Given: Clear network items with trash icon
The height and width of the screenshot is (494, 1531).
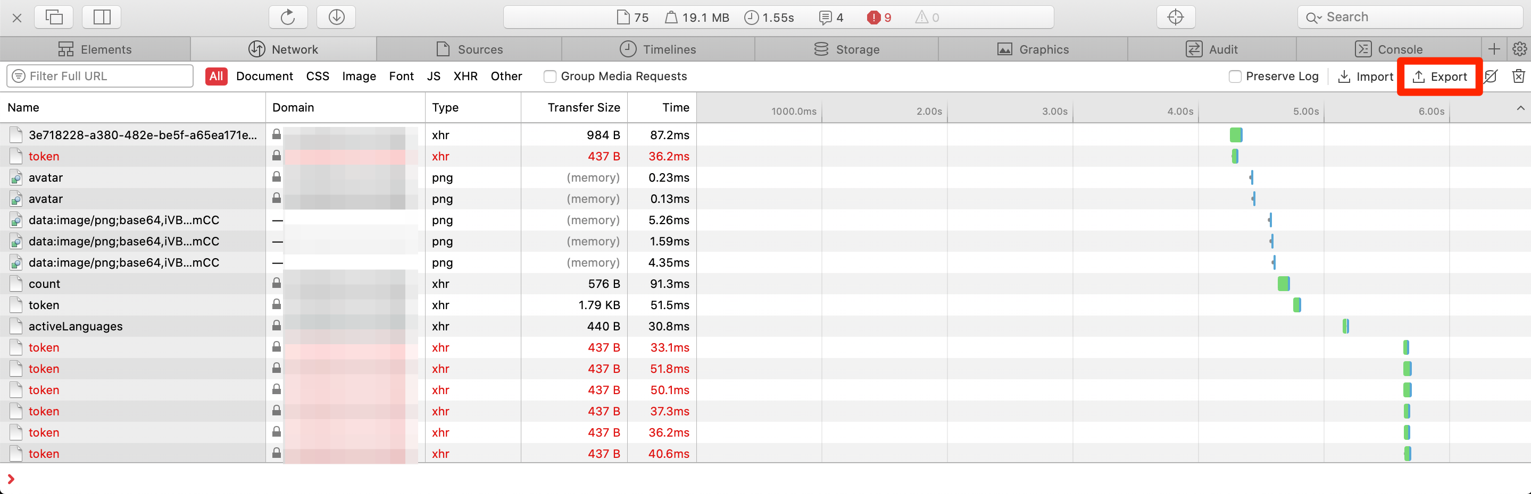Looking at the screenshot, I should click(x=1518, y=76).
